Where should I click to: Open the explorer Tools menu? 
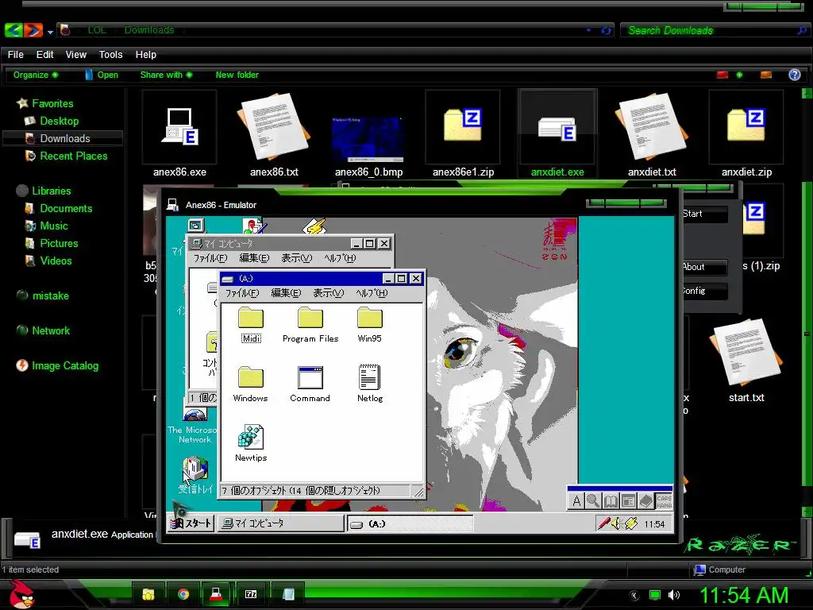point(110,55)
